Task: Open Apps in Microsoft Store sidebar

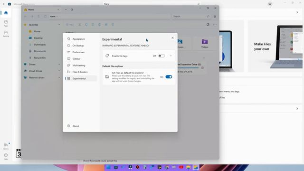Action: [6, 23]
